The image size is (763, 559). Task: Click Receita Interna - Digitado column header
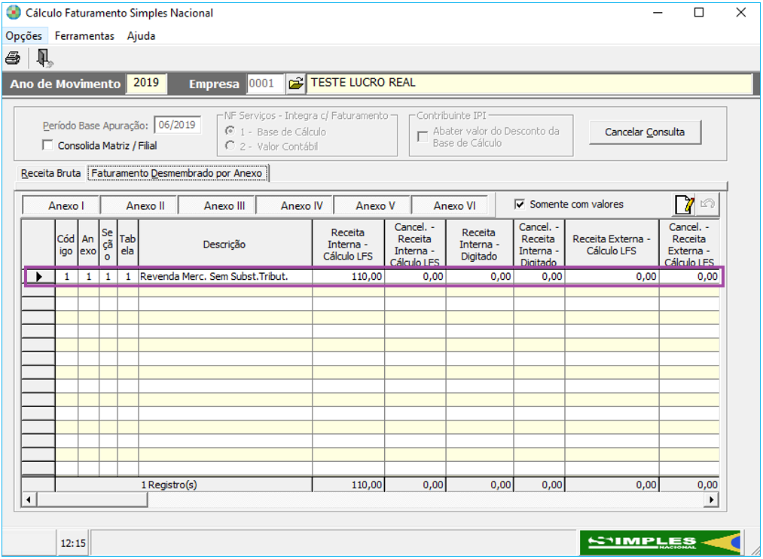480,244
